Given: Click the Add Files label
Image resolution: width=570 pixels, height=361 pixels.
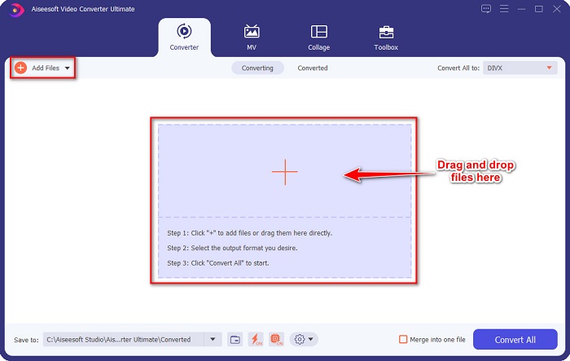Looking at the screenshot, I should [46, 68].
